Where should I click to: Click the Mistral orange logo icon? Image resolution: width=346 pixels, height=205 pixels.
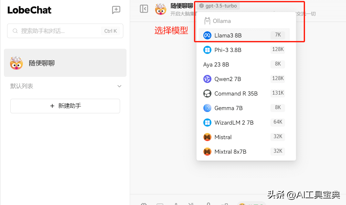[207, 137]
